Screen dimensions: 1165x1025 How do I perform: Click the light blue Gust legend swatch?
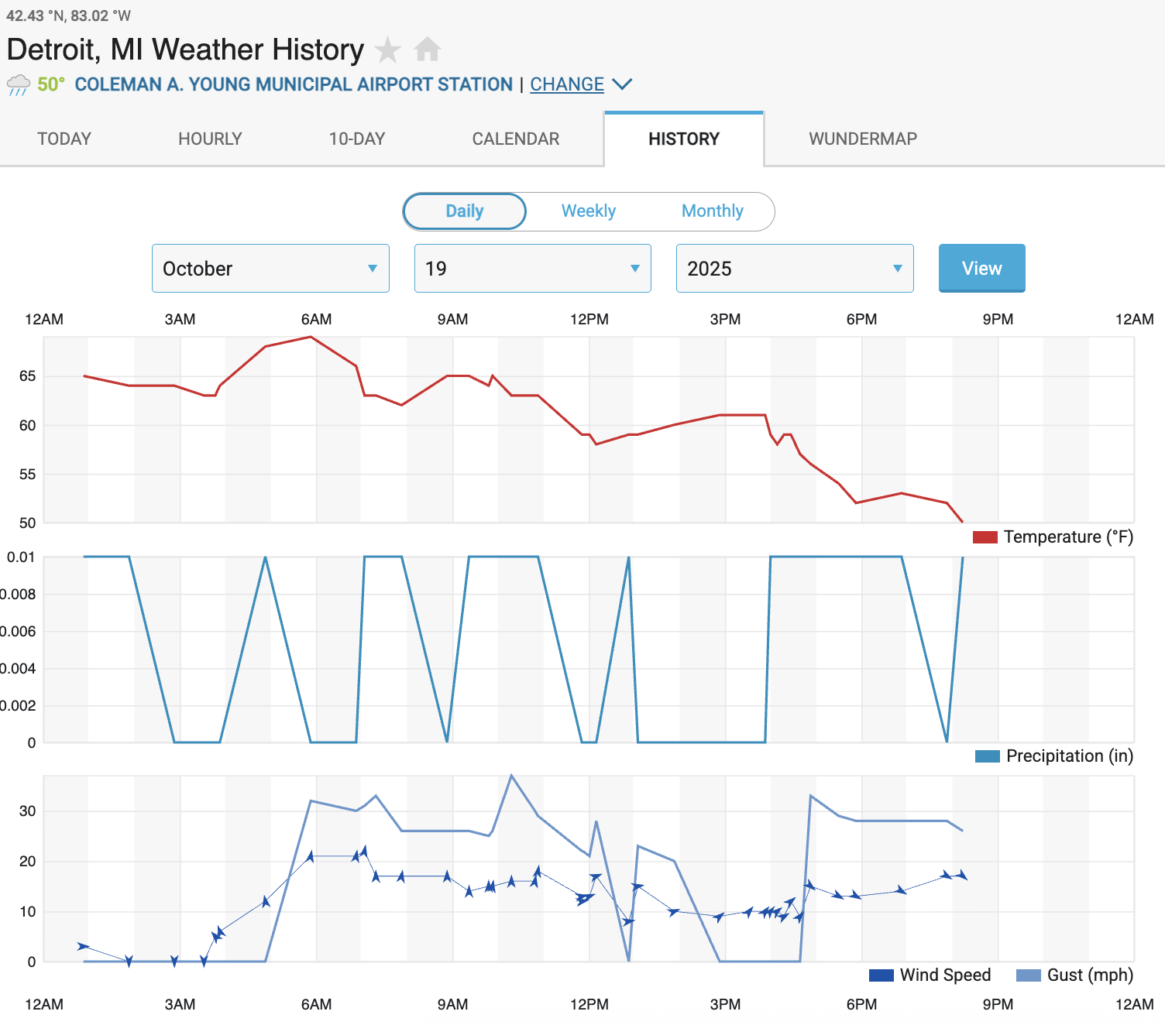click(1028, 975)
